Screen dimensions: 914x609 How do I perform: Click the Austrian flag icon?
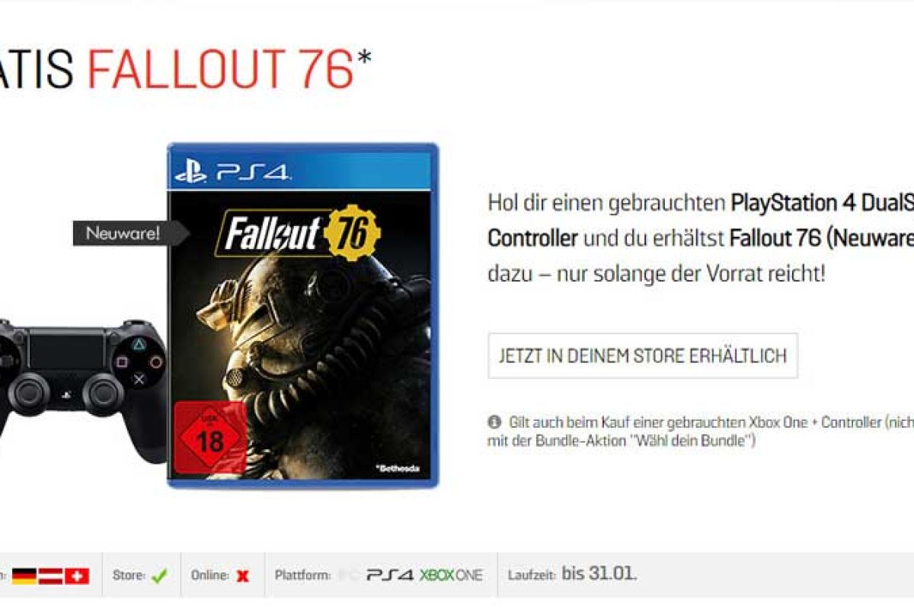coord(51,576)
